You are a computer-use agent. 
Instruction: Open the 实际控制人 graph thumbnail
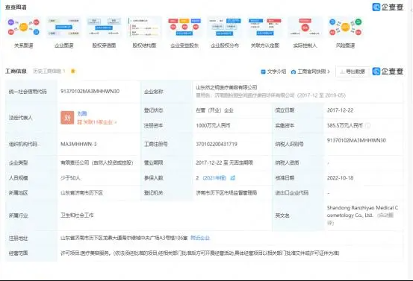pos(305,28)
